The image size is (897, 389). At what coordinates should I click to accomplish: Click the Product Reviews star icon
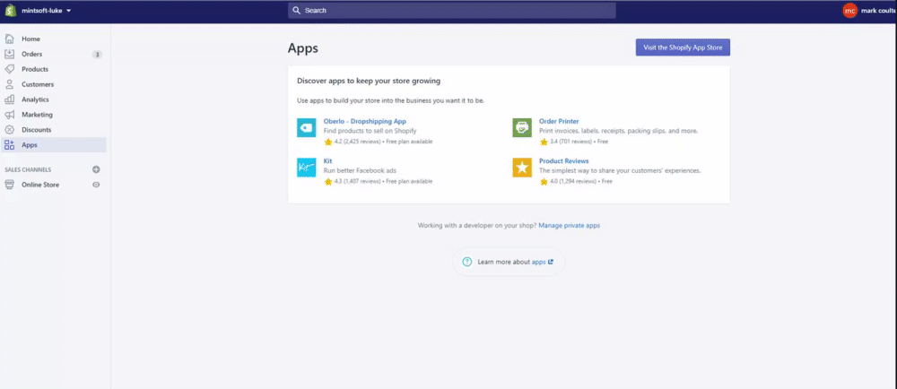click(522, 168)
